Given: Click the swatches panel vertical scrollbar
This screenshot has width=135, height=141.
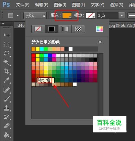Looking at the screenshot, I should tap(100, 86).
